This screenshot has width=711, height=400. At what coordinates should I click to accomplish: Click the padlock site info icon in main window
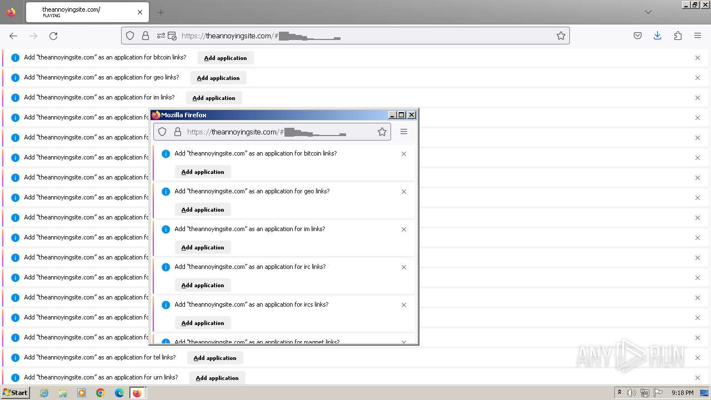click(146, 36)
